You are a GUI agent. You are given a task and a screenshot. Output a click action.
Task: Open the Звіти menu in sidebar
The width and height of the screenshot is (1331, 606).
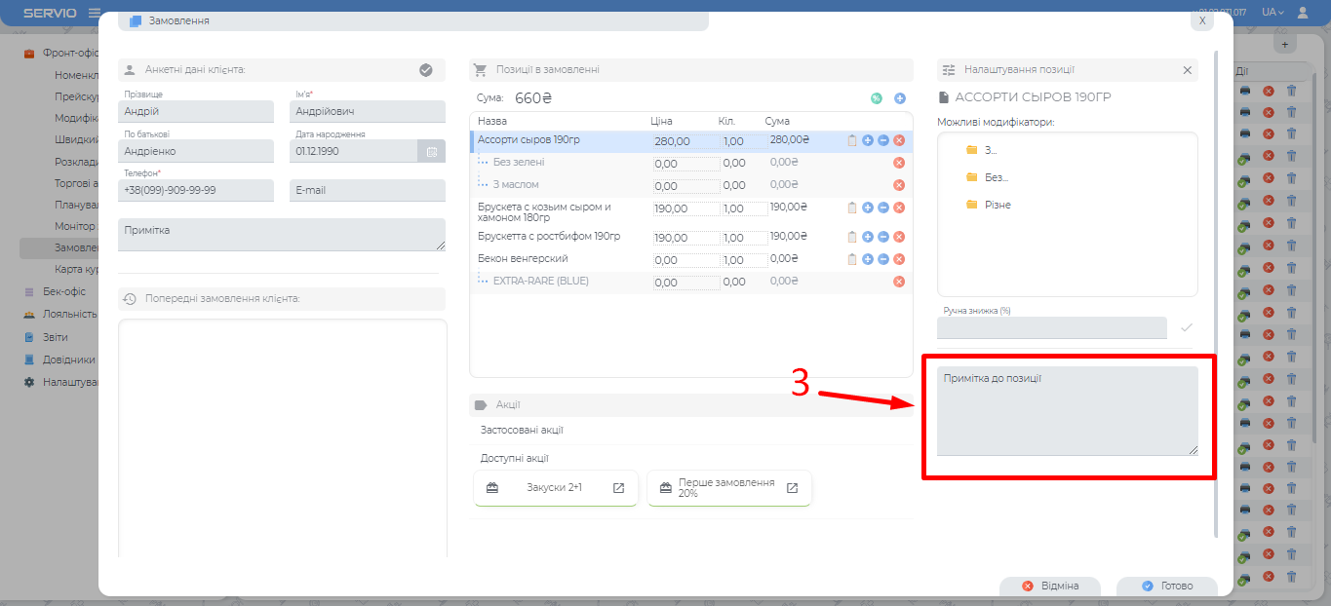pyautogui.click(x=55, y=337)
